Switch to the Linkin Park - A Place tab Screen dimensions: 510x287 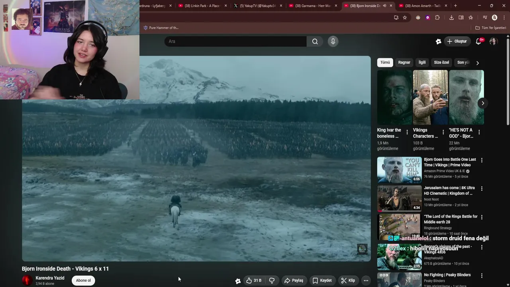point(202,6)
